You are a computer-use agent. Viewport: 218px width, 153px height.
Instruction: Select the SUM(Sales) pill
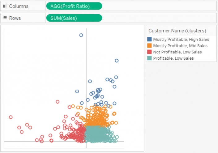[x=74, y=18]
